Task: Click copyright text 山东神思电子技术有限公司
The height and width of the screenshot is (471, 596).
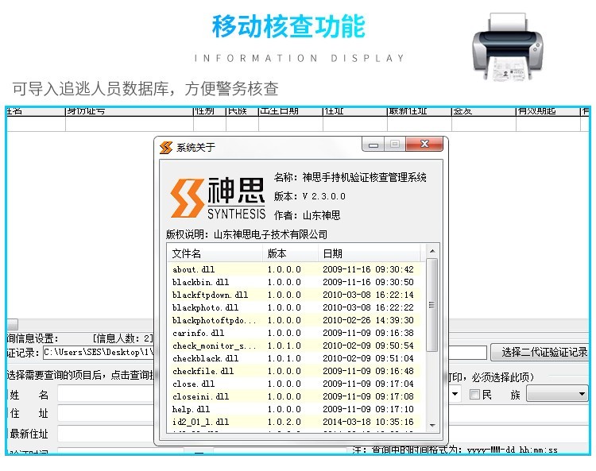Action: [x=271, y=234]
